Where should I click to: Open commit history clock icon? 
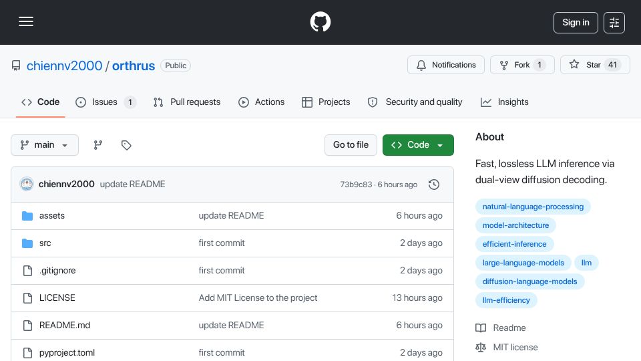click(434, 185)
